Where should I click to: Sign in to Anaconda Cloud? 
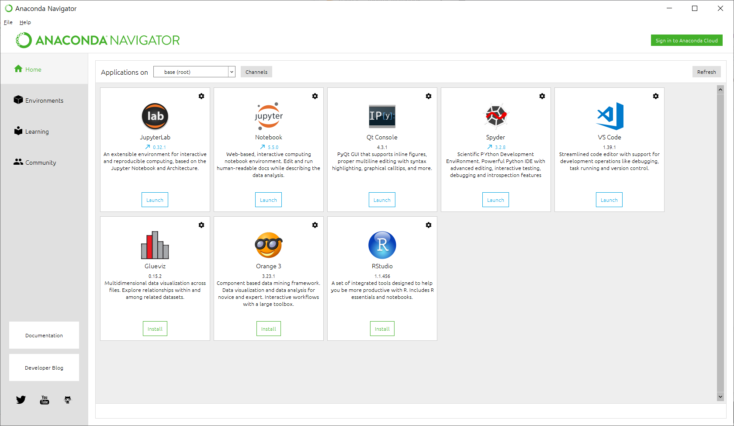(687, 40)
